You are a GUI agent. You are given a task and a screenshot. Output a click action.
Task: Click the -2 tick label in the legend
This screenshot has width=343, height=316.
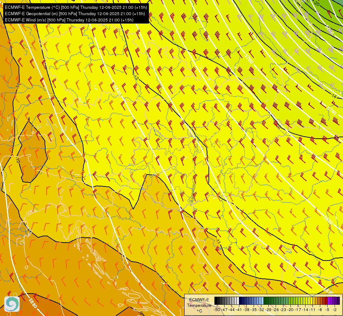tap(335, 310)
